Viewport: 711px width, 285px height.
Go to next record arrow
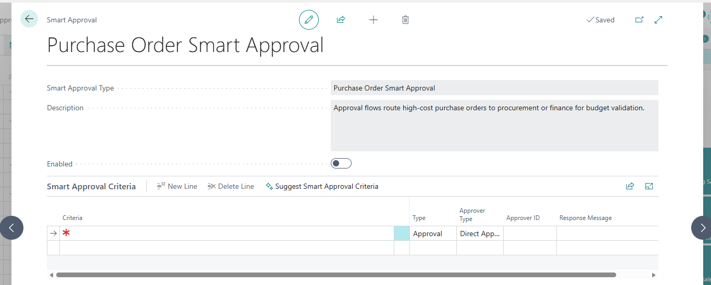point(702,228)
